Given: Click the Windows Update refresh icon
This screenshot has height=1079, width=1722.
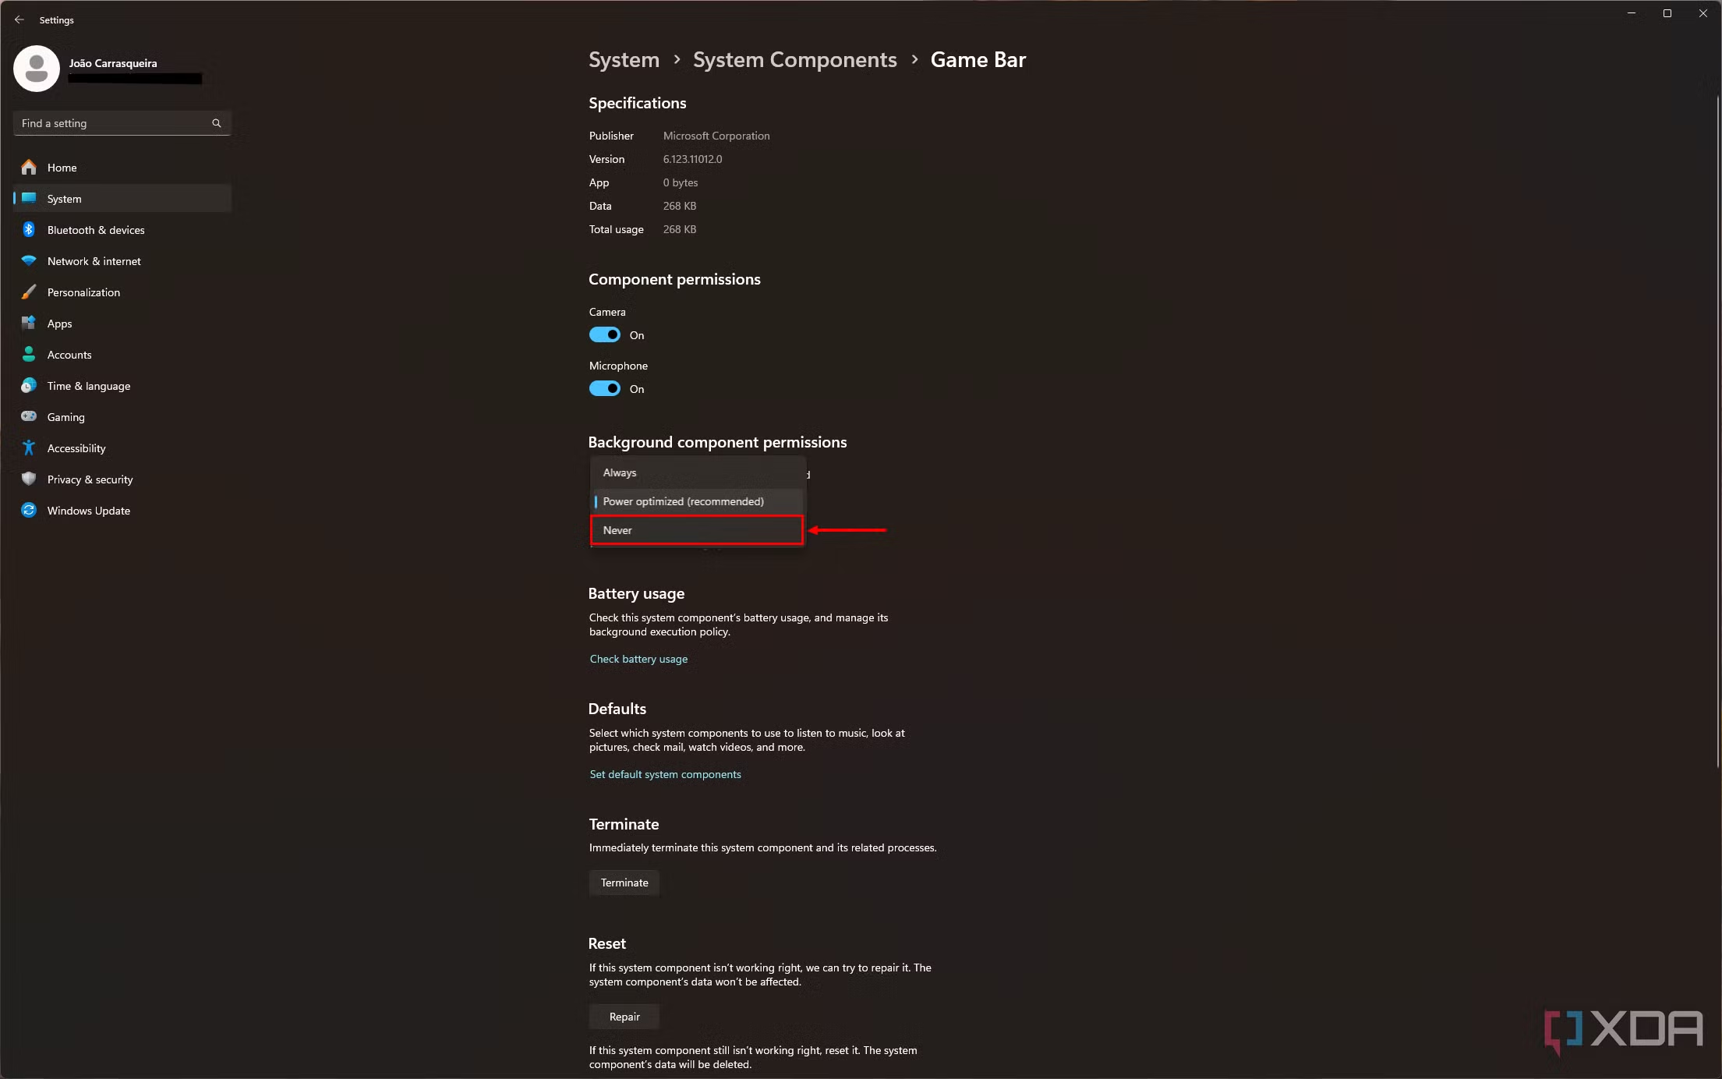Looking at the screenshot, I should pos(29,510).
